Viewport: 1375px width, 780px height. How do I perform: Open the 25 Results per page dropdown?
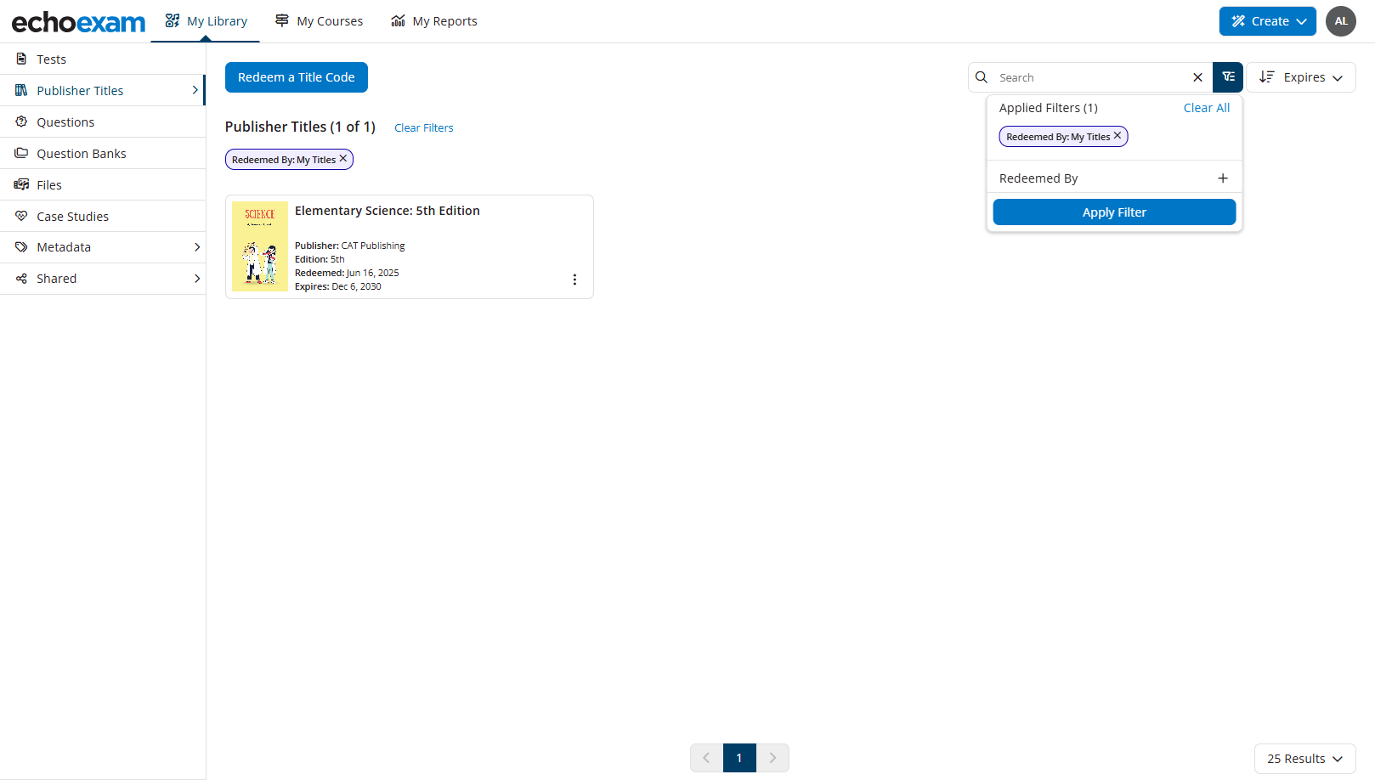[x=1304, y=759]
